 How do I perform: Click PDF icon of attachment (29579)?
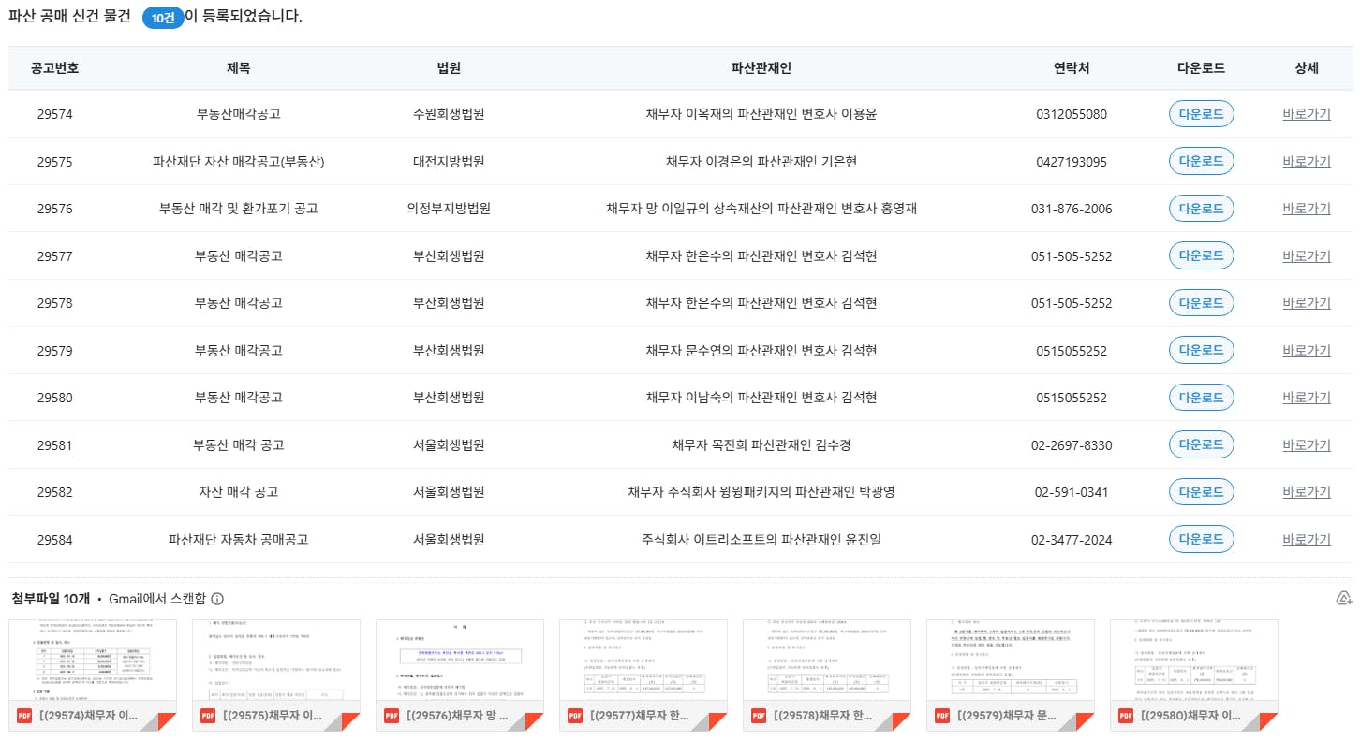[943, 717]
